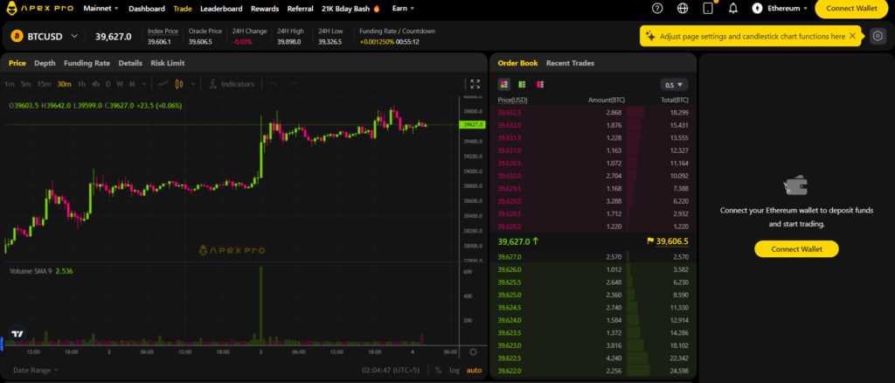Open the BTCUSD market pair dropdown
This screenshot has height=383, width=895.
pos(74,36)
